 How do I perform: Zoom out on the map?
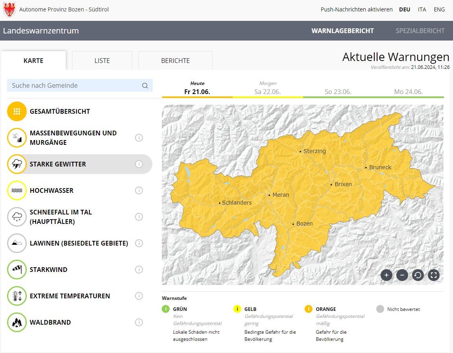tap(402, 275)
